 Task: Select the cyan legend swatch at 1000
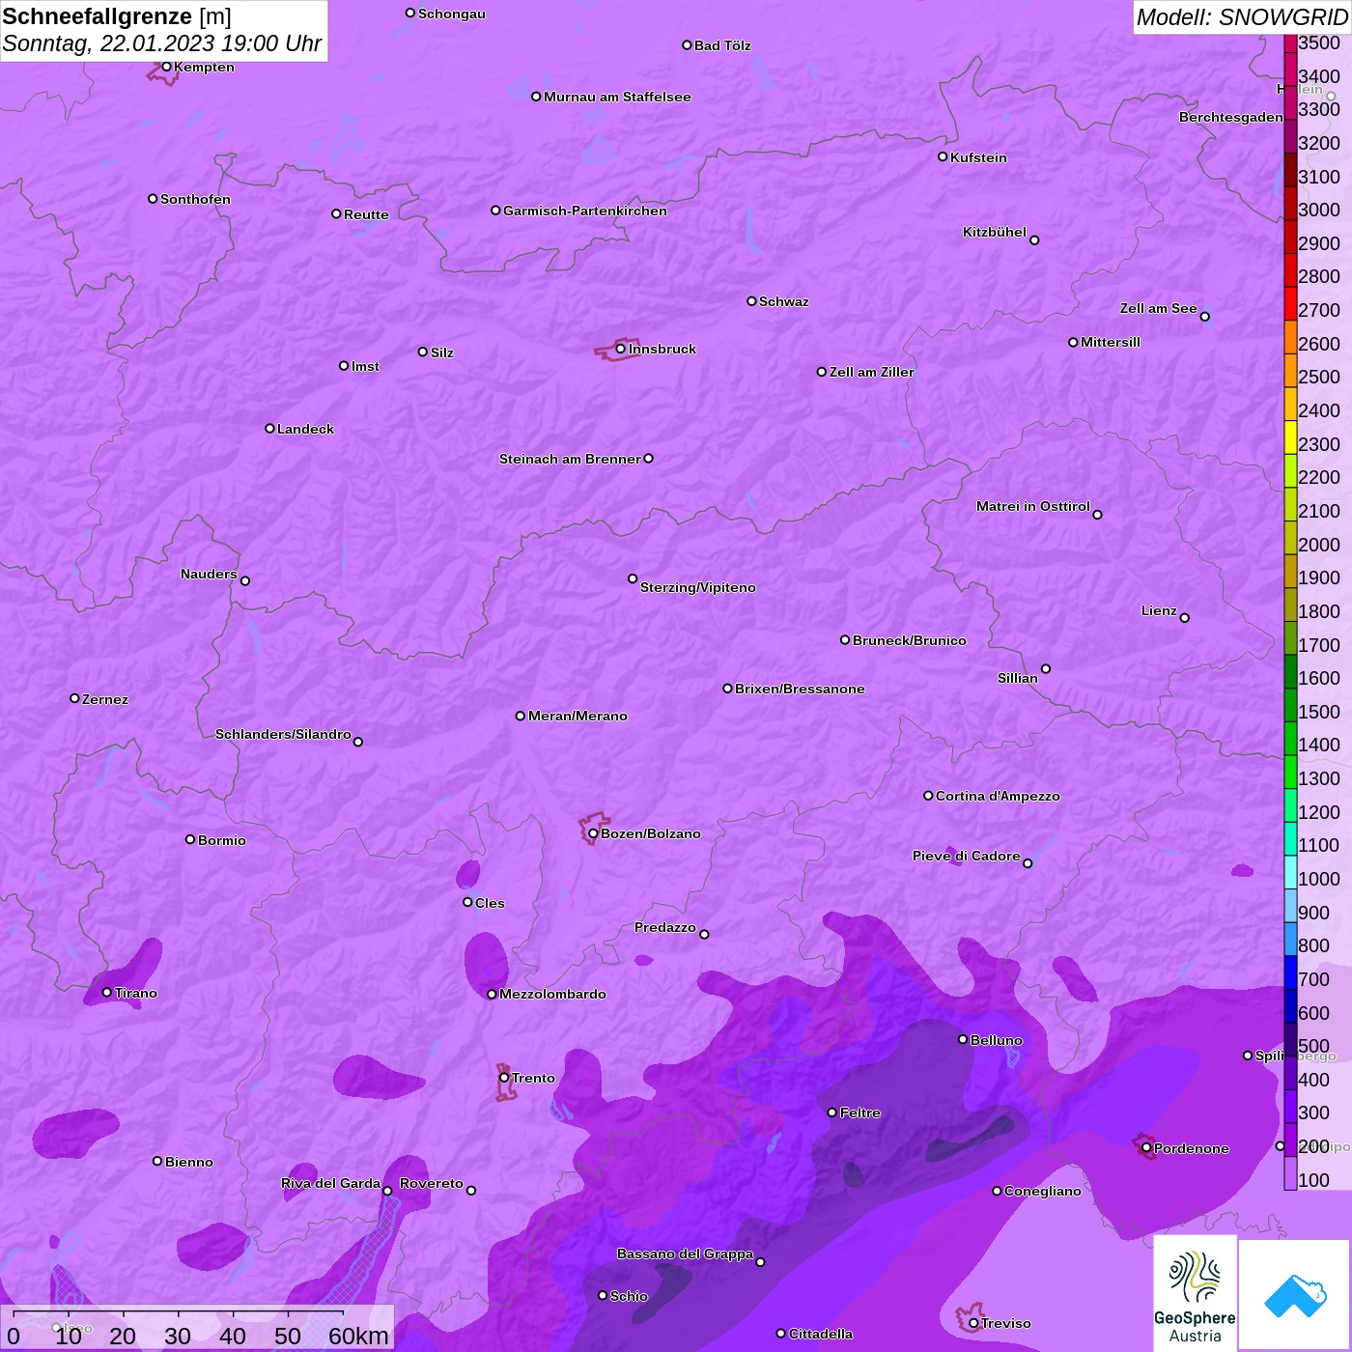click(1290, 871)
